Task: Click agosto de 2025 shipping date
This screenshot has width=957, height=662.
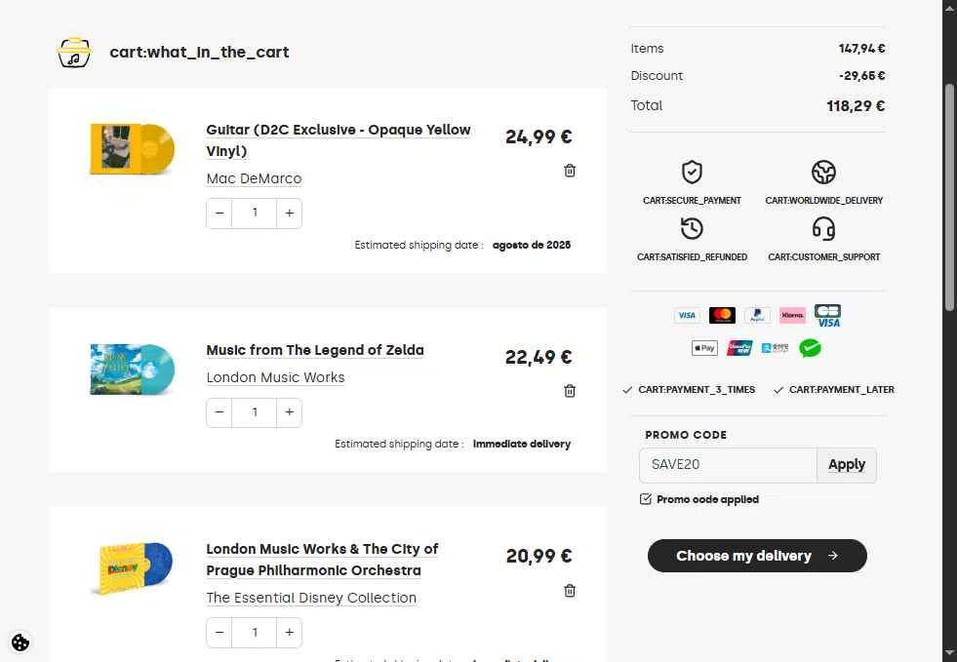Action: (x=532, y=246)
